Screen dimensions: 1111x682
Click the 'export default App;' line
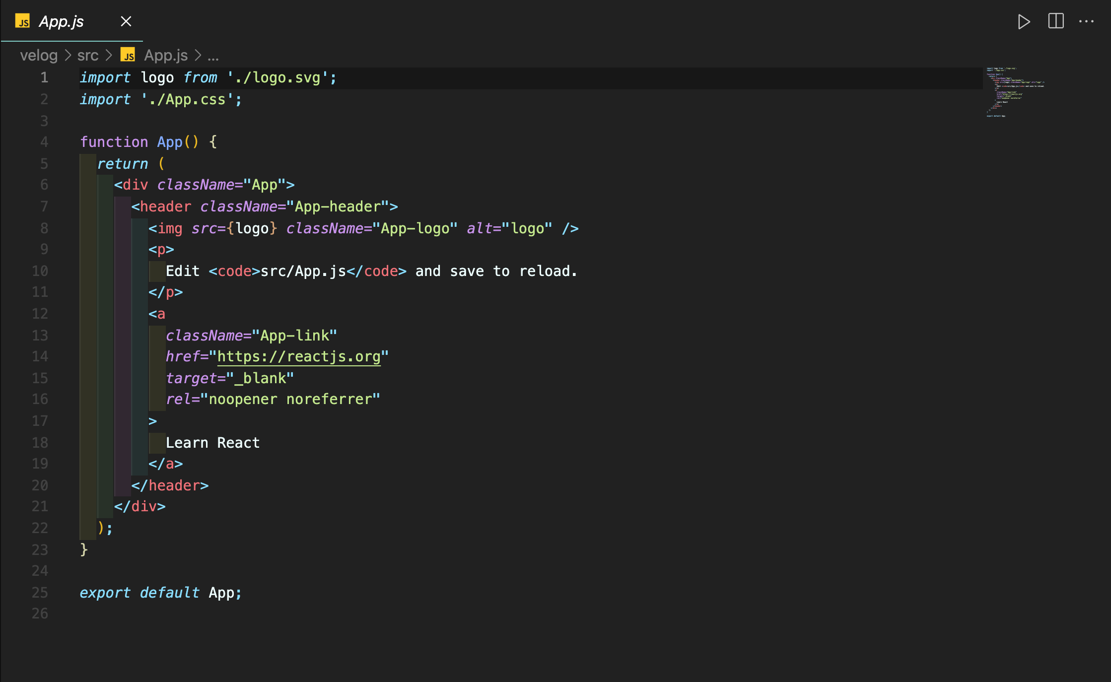(160, 593)
